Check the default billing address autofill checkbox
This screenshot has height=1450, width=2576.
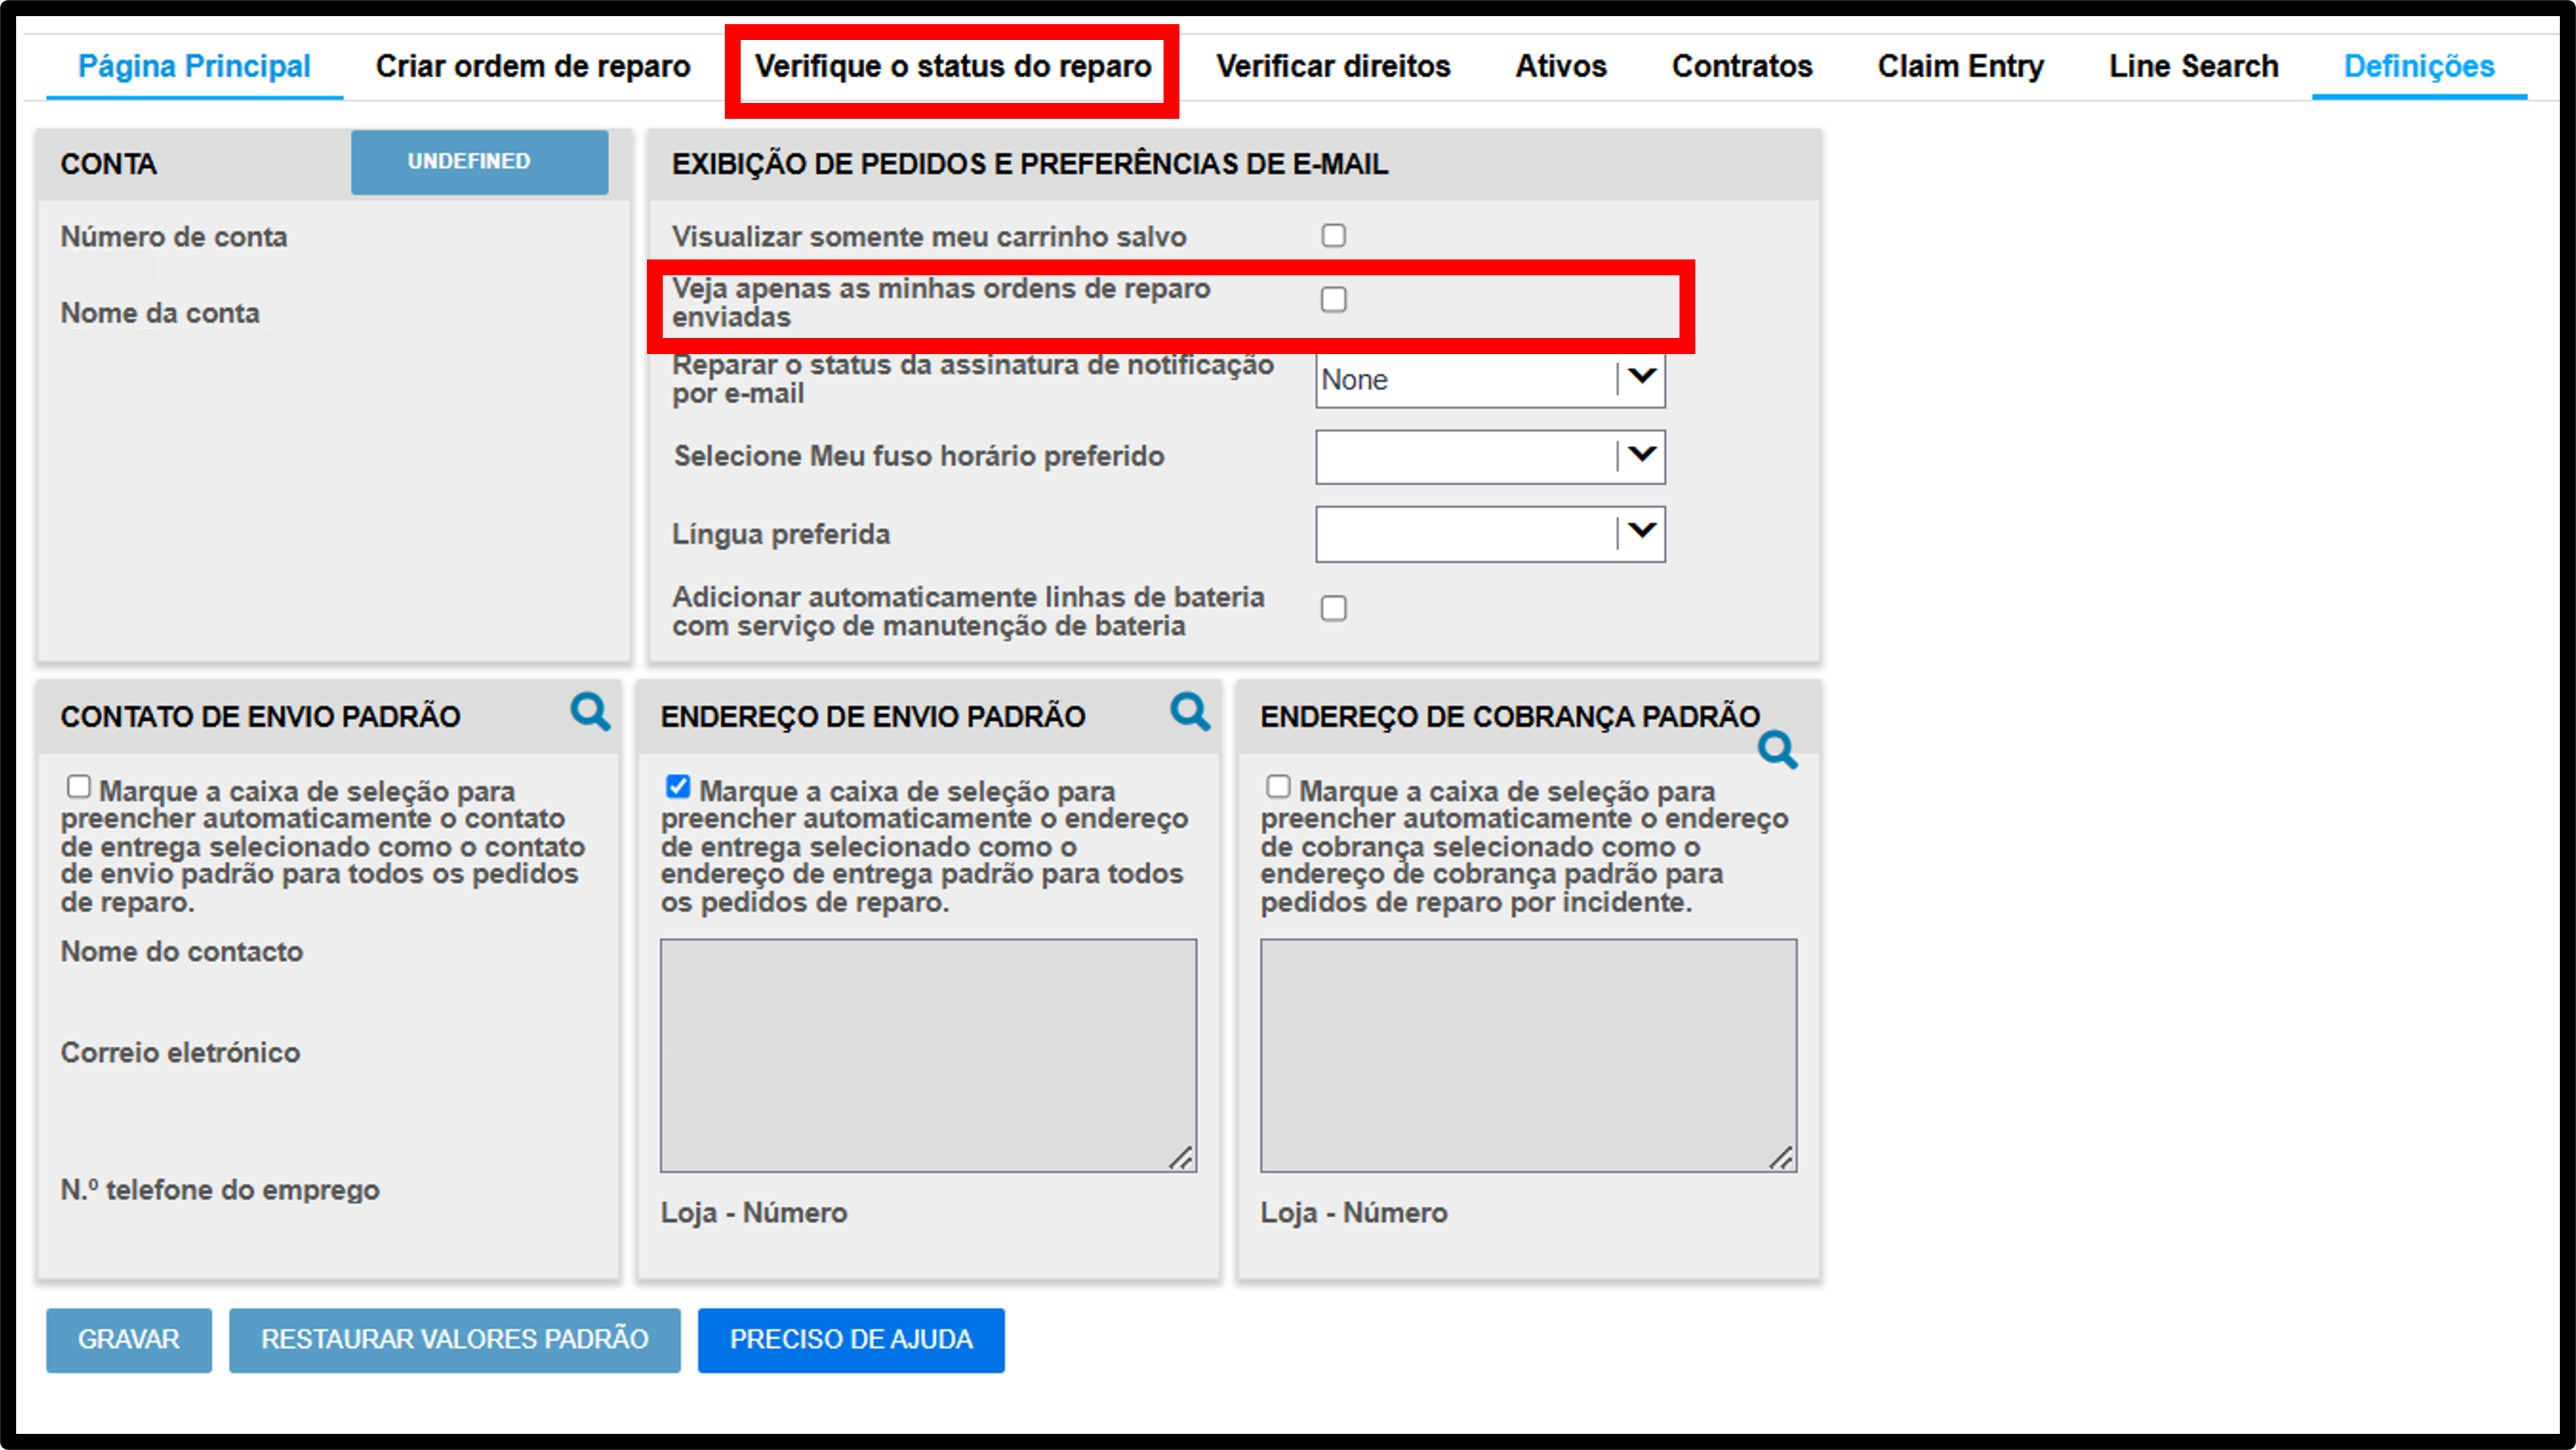pyautogui.click(x=1278, y=787)
